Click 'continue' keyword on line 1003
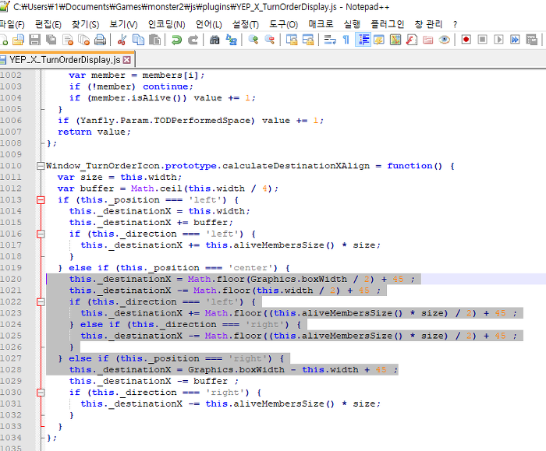Image resolution: width=546 pixels, height=451 pixels. click(x=165, y=86)
